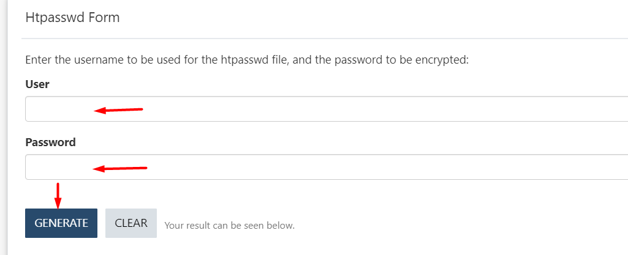The image size is (628, 255).
Task: Click the word below in the result note
Action: 282,226
